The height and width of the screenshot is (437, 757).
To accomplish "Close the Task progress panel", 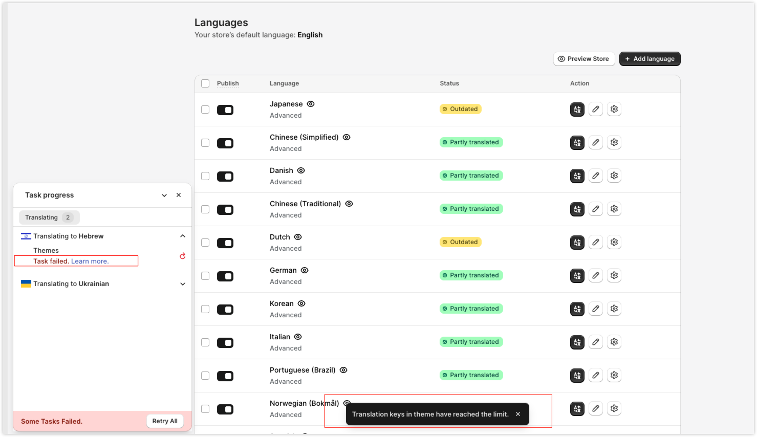I will coord(179,195).
